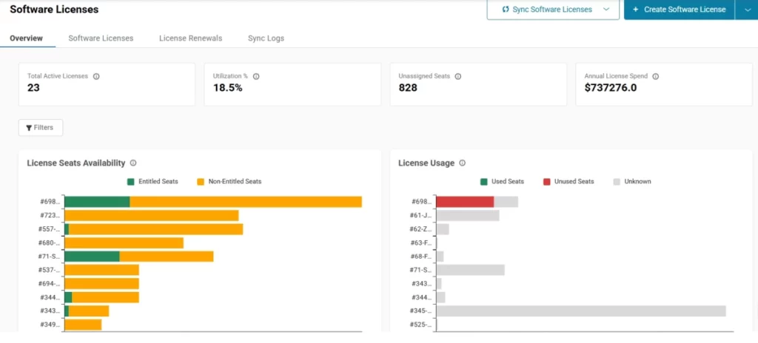
Task: Click green entitled bar for #71-S in Availability
Action: pos(92,257)
